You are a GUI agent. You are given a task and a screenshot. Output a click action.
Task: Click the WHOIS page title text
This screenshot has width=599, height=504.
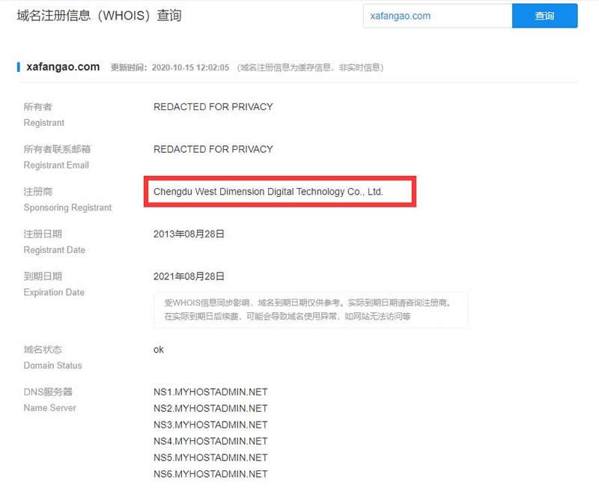[99, 15]
